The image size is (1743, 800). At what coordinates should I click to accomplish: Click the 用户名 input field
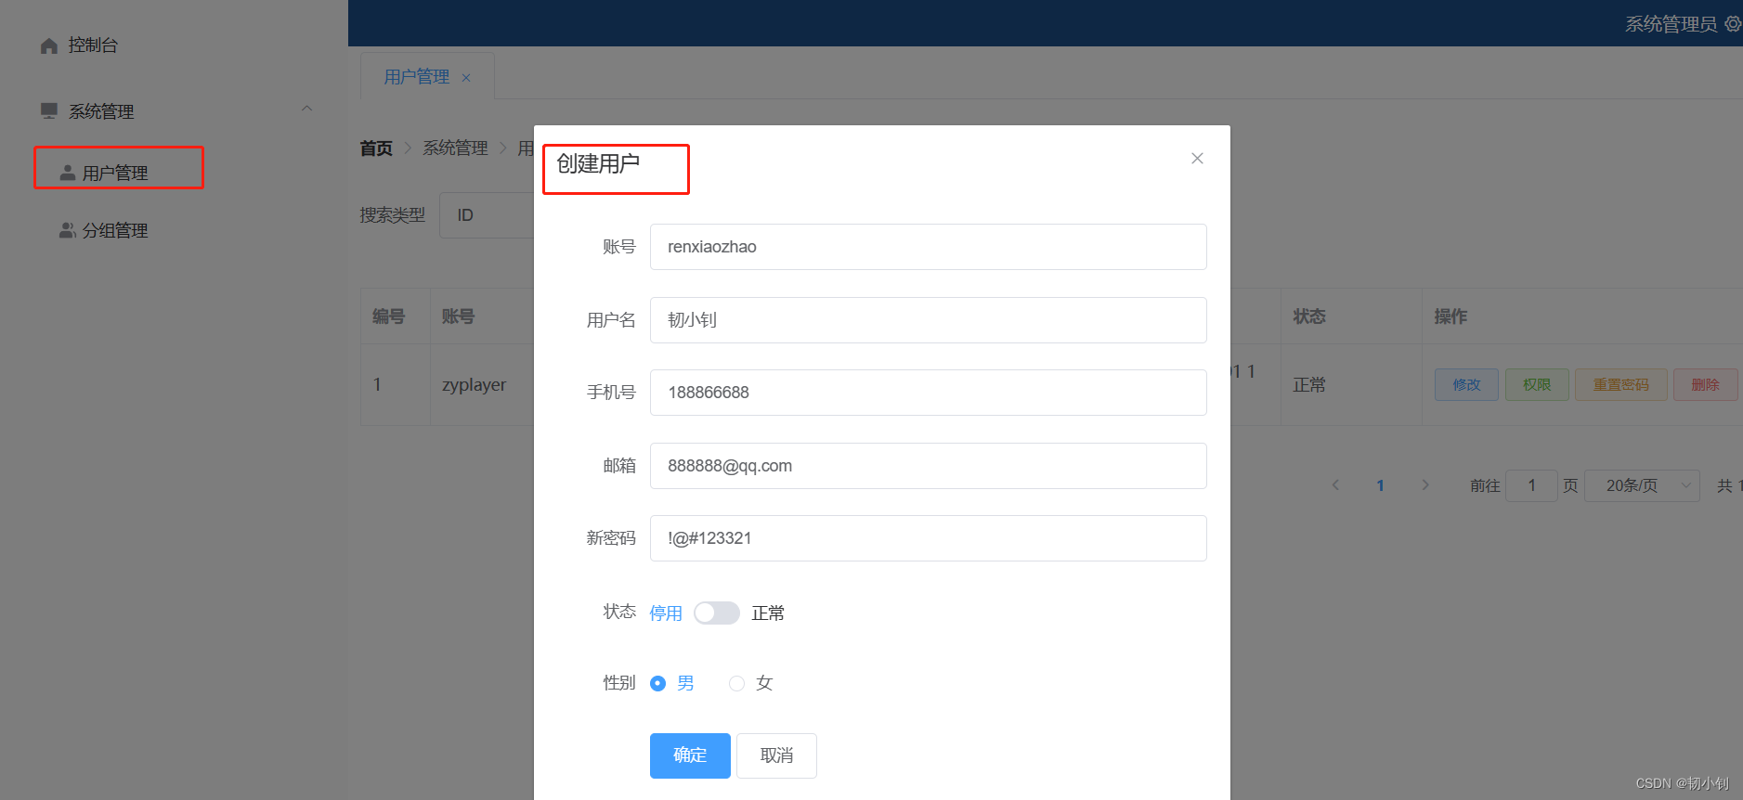point(929,320)
